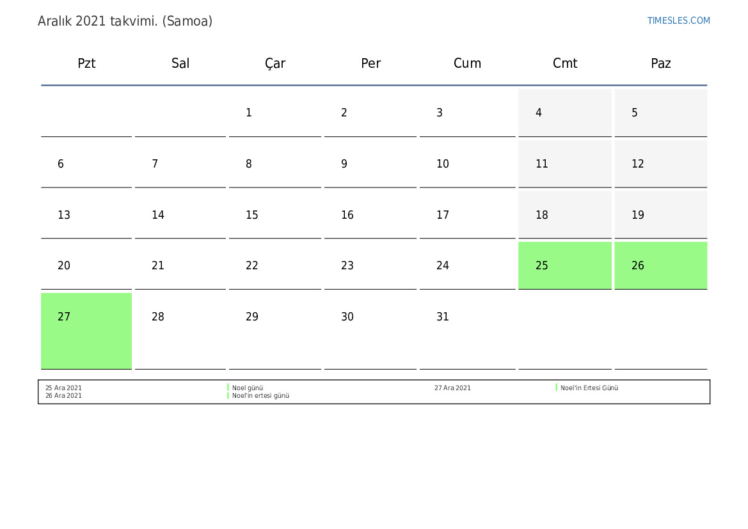This screenshot has width=748, height=529.
Task: Select day 24 in the Cum column
Action: [x=443, y=265]
